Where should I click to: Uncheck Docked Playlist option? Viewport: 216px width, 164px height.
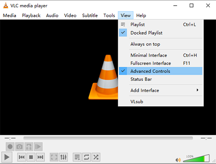tap(161, 33)
